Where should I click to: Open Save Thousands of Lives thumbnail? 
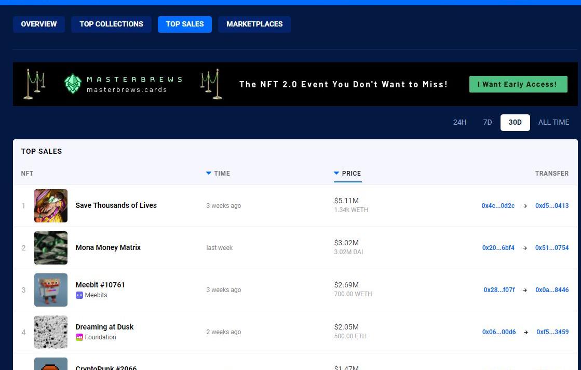[51, 206]
